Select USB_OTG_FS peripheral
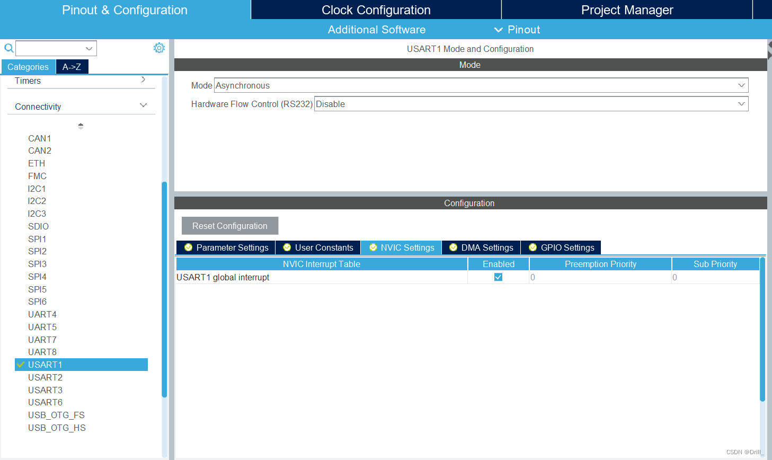The width and height of the screenshot is (772, 460). [x=56, y=415]
